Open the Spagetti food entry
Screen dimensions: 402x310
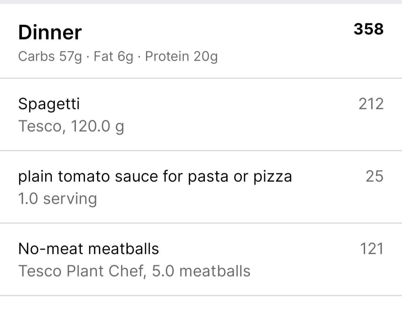coord(49,104)
